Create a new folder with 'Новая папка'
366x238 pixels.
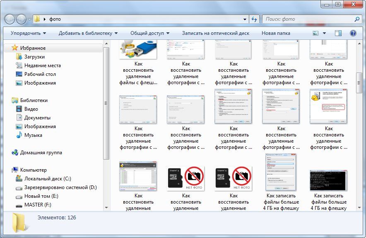276,33
